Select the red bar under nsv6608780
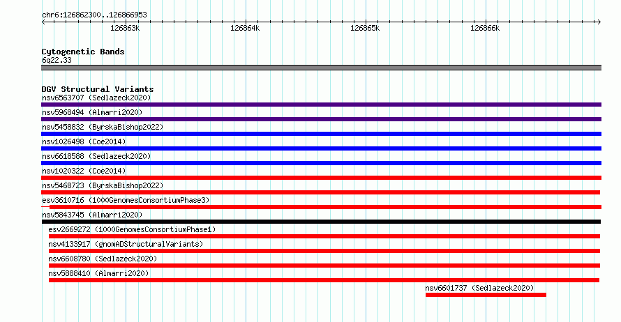This screenshot has width=621, height=322. (324, 266)
